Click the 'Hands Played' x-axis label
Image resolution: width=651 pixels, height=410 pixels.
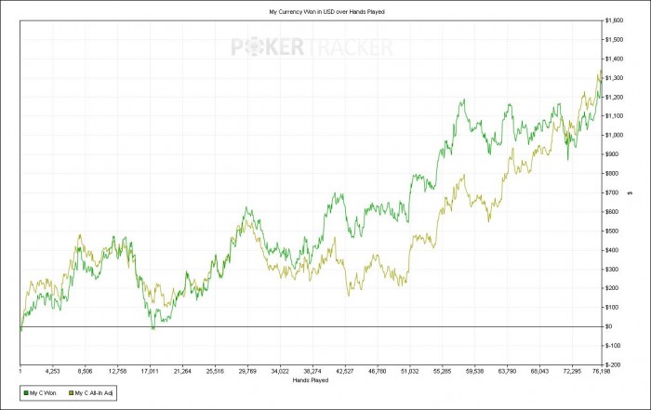310,380
